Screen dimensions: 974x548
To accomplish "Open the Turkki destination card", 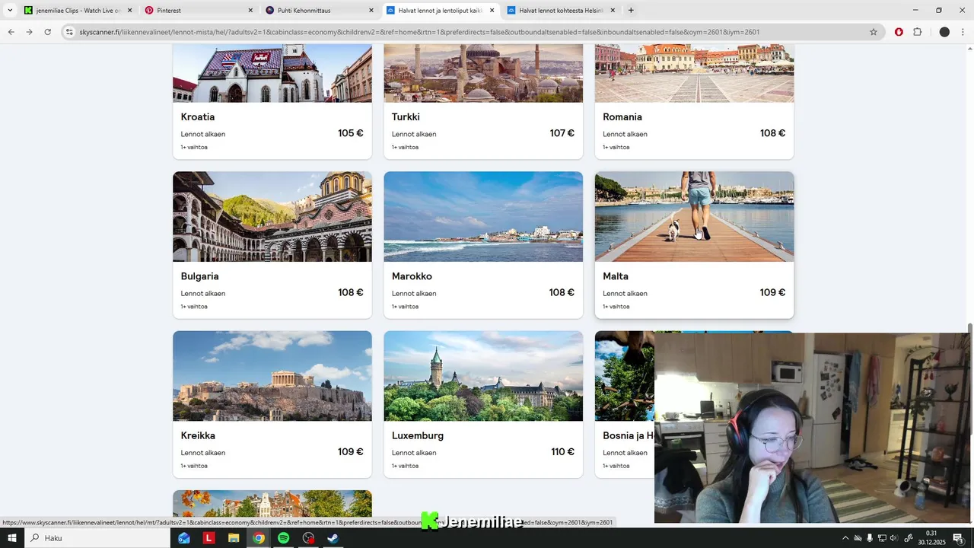I will (483, 101).
